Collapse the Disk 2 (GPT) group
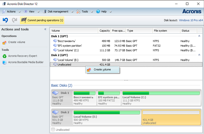The height and width of the screenshot is (134, 204). pos(199,55)
